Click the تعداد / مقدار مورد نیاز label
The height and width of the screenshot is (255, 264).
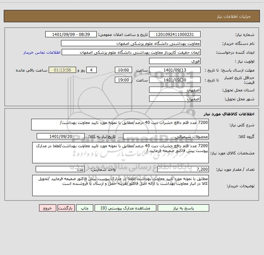(x=235, y=170)
